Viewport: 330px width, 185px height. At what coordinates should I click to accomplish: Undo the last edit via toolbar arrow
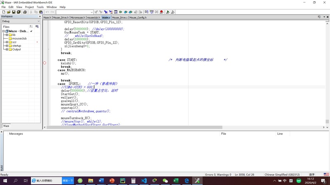[47, 12]
